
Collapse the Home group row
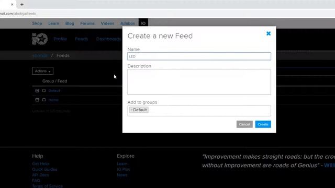pyautogui.click(x=37, y=100)
